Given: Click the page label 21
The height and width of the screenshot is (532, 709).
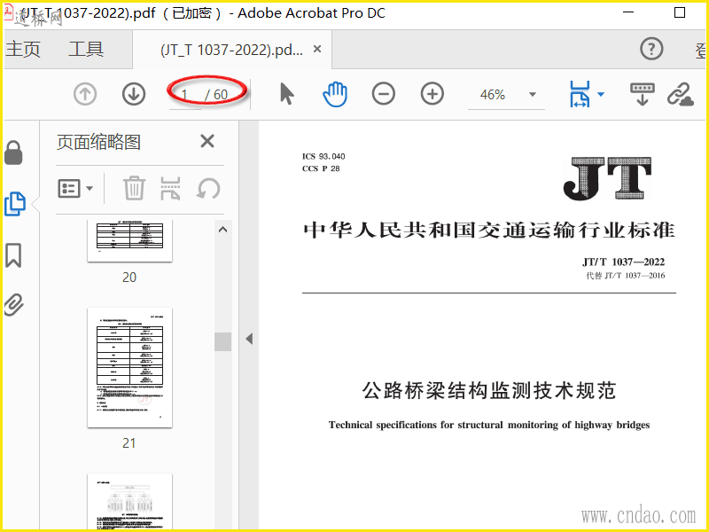Looking at the screenshot, I should pos(129,442).
